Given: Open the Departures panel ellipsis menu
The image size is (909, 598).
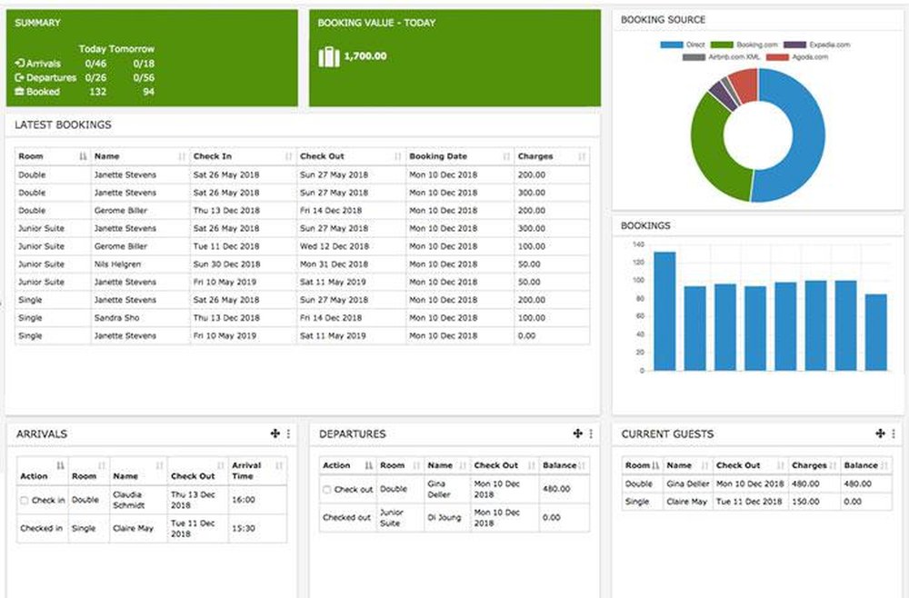Looking at the screenshot, I should [x=591, y=432].
